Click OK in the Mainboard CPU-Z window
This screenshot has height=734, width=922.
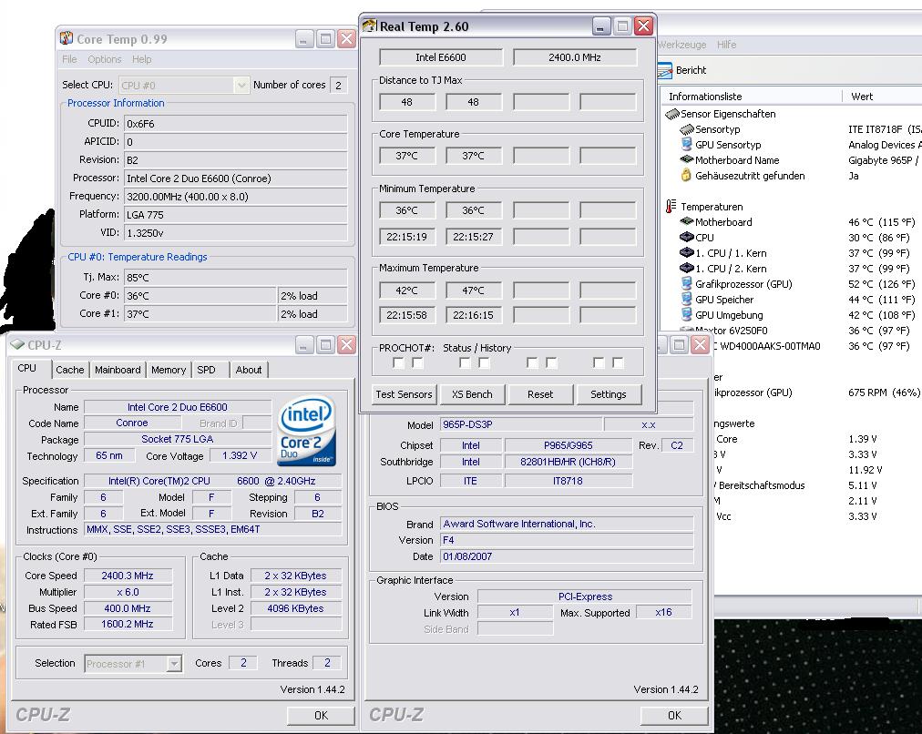tap(674, 715)
